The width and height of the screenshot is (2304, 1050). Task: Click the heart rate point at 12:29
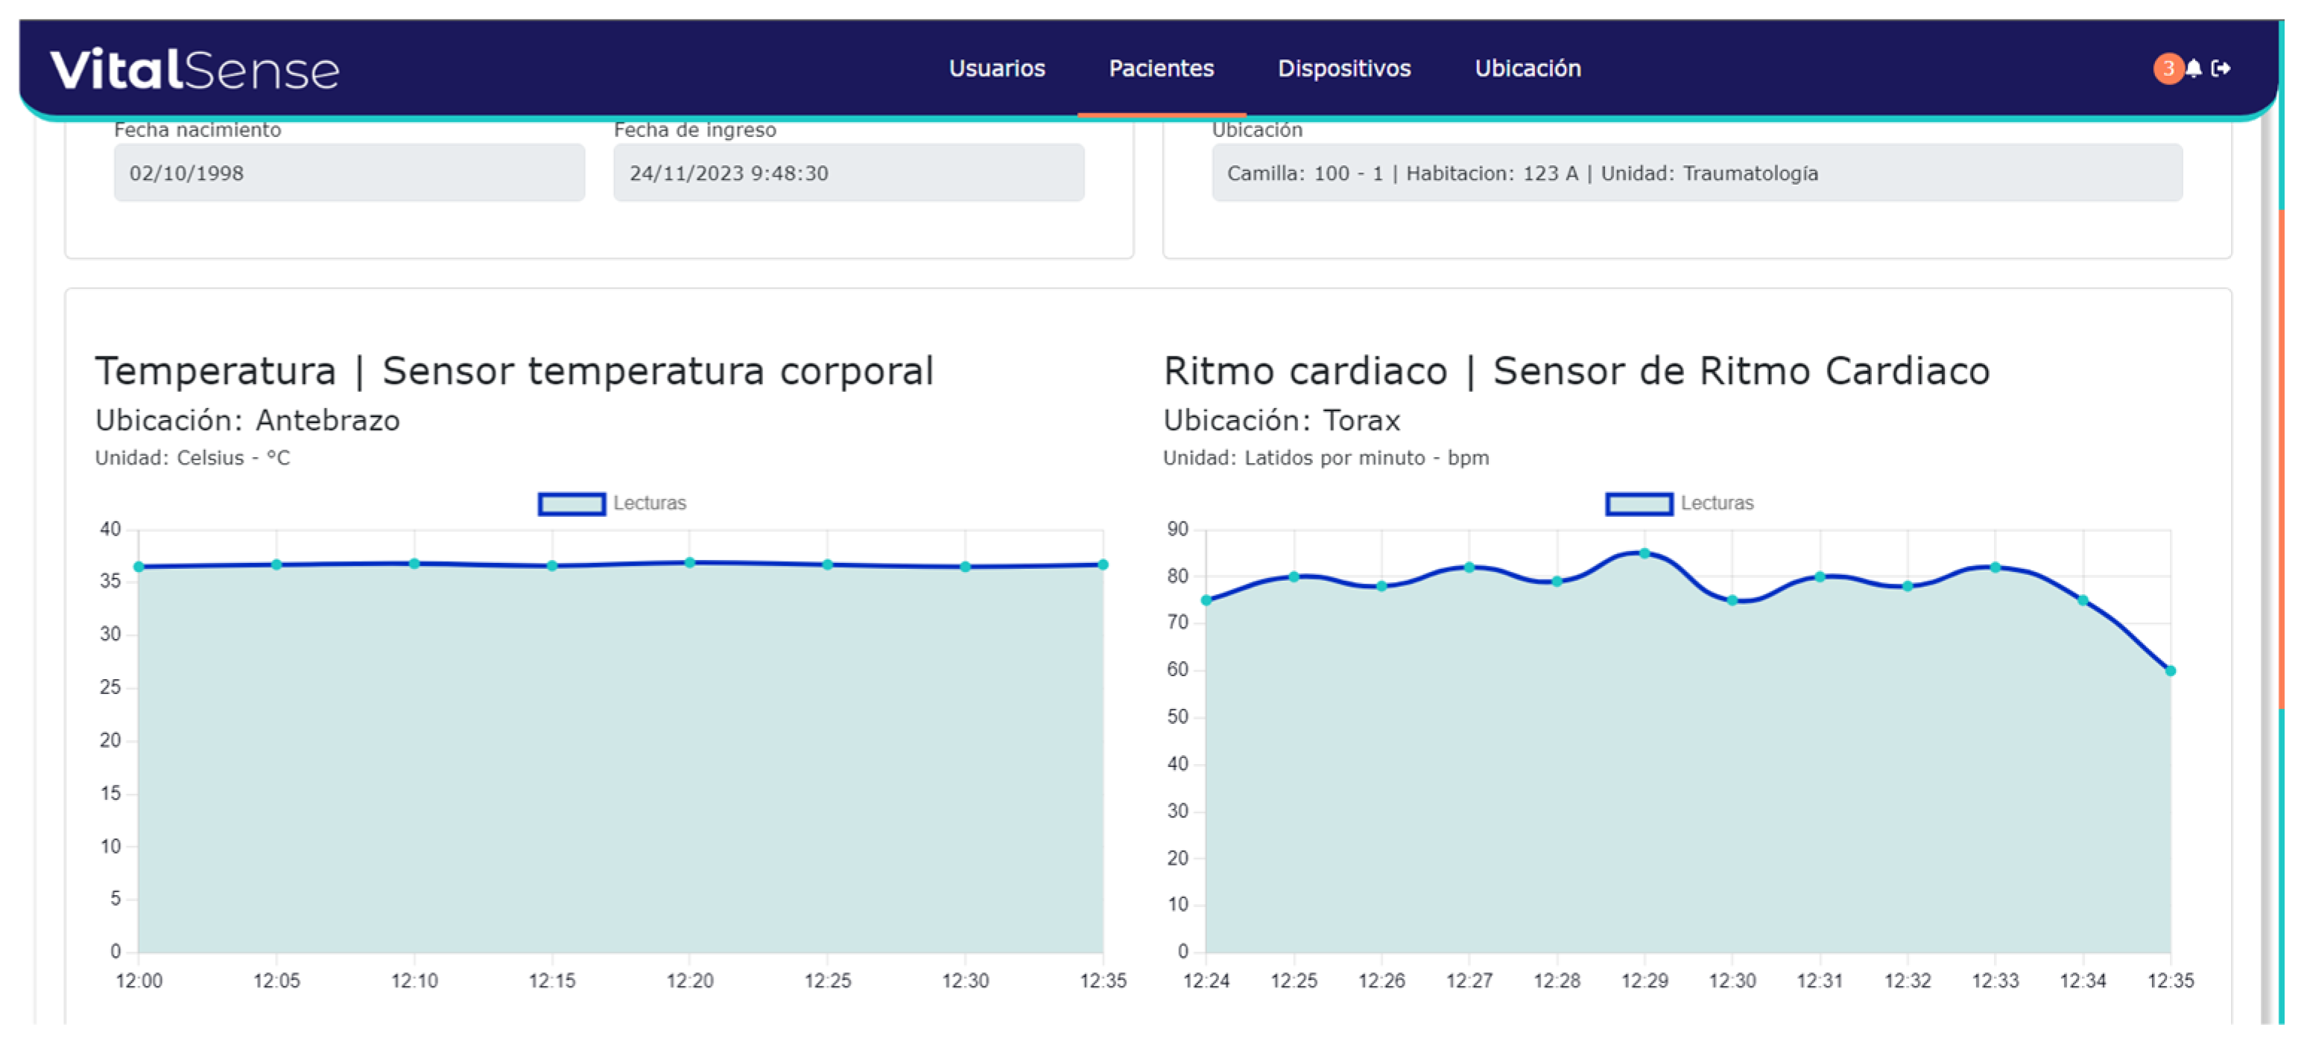1644,553
